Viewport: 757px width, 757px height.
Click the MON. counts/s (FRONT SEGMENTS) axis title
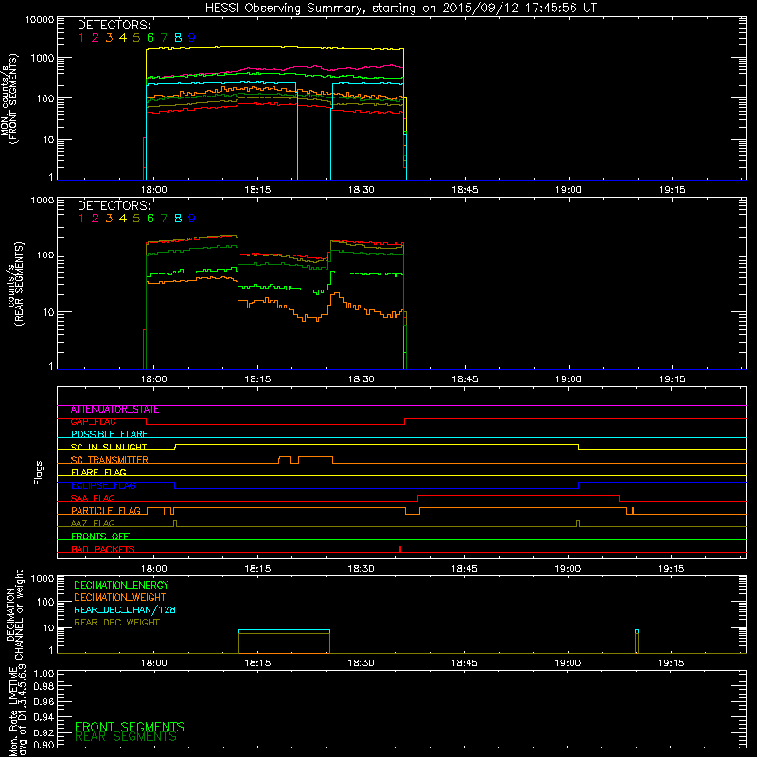point(9,99)
